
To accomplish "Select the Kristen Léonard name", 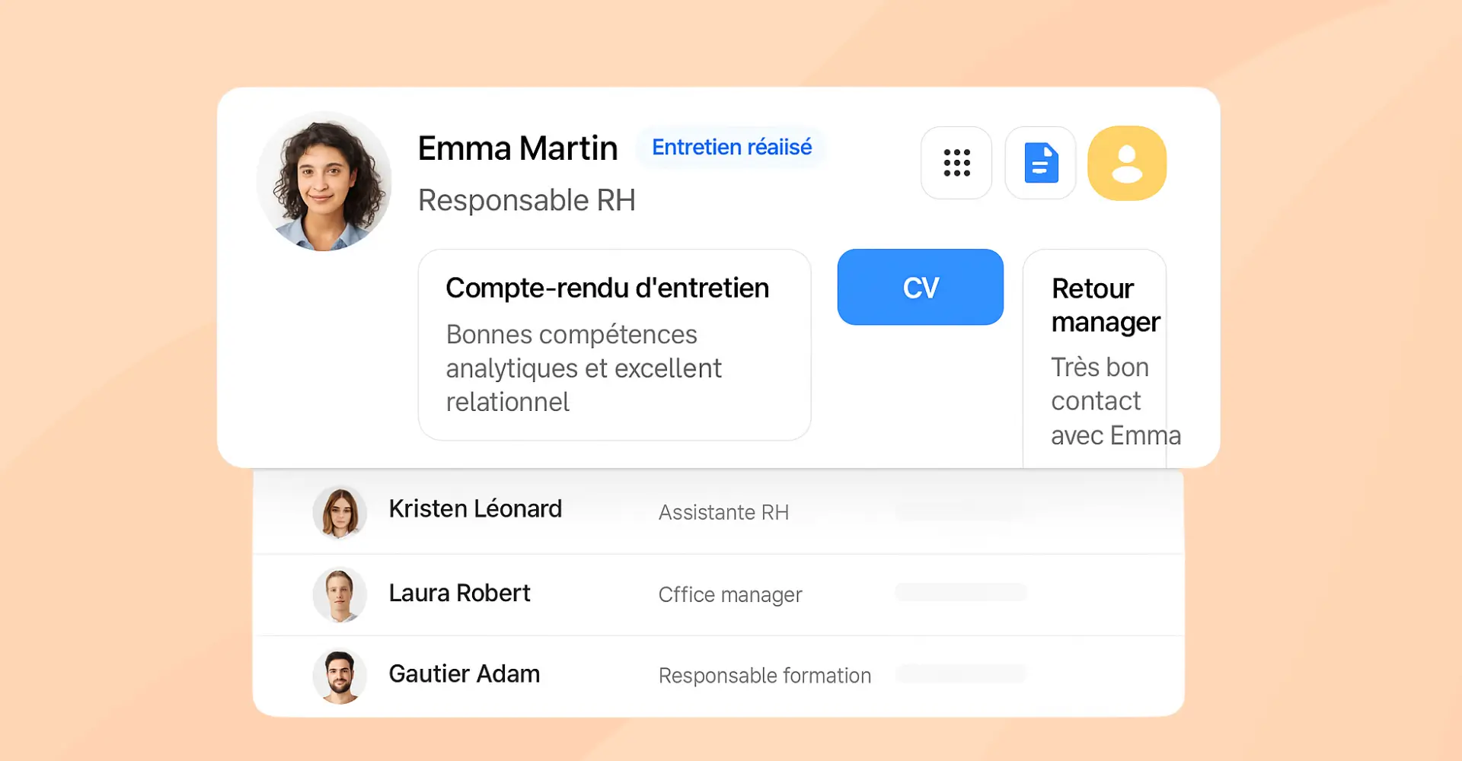I will (475, 509).
